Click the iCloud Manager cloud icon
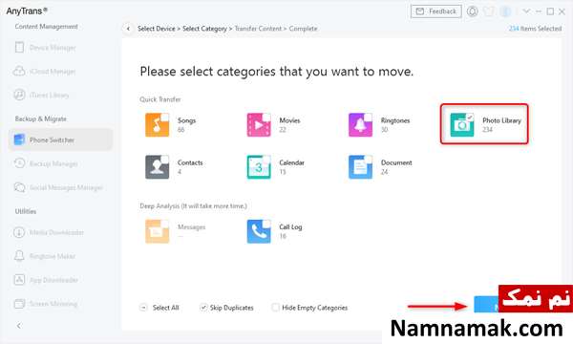The width and height of the screenshot is (573, 344). (x=19, y=71)
